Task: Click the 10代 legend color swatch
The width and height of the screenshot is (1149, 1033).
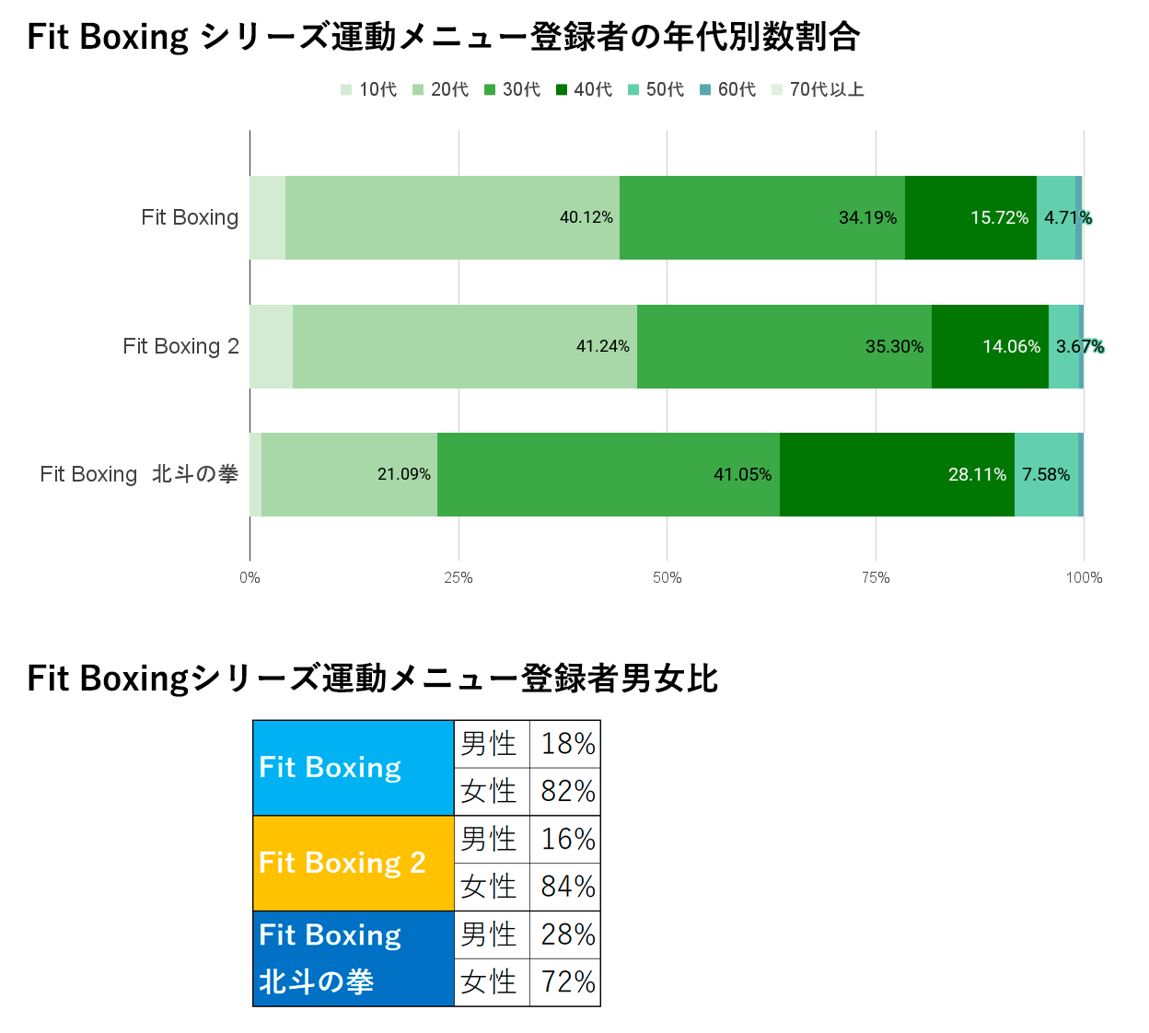Action: click(x=346, y=90)
